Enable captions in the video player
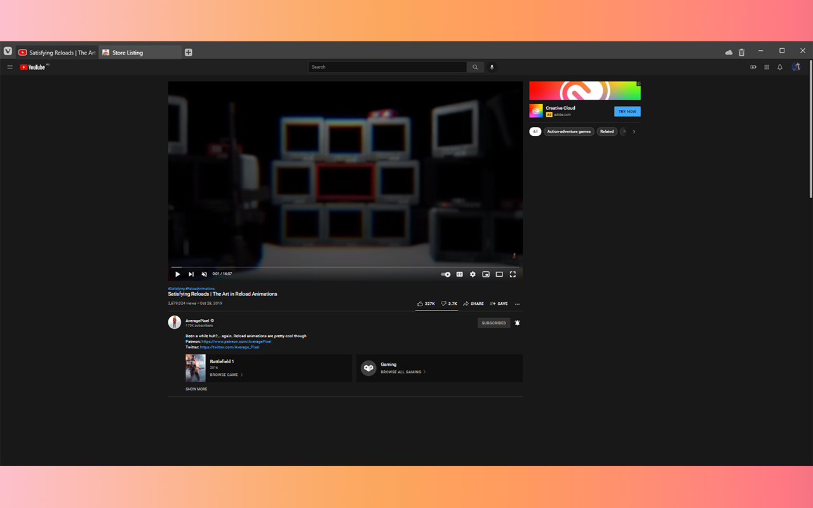 [459, 274]
